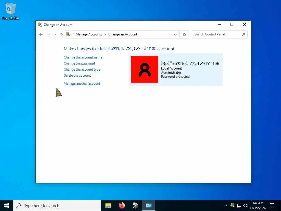Click the Administrator label text
The height and width of the screenshot is (211, 281).
coord(171,73)
